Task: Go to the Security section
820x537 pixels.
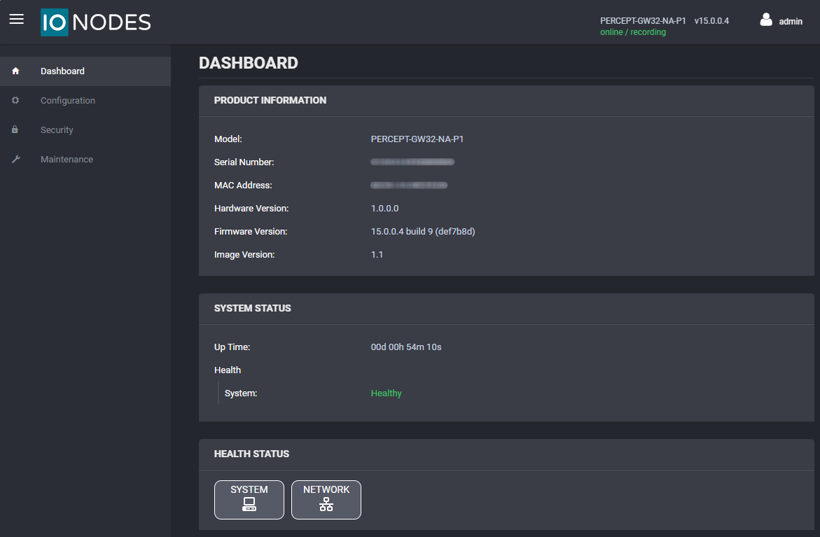Action: click(85, 130)
